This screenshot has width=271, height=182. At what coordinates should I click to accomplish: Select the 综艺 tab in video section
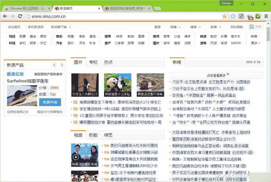click(108, 135)
